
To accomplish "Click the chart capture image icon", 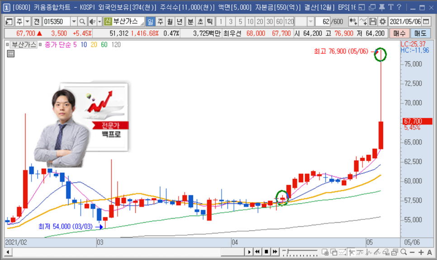I will (x=394, y=252).
